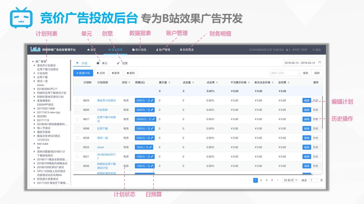This screenshot has height=204, width=364.
Task: Toggle the select-all checkbox in table header
Action: tap(77, 83)
